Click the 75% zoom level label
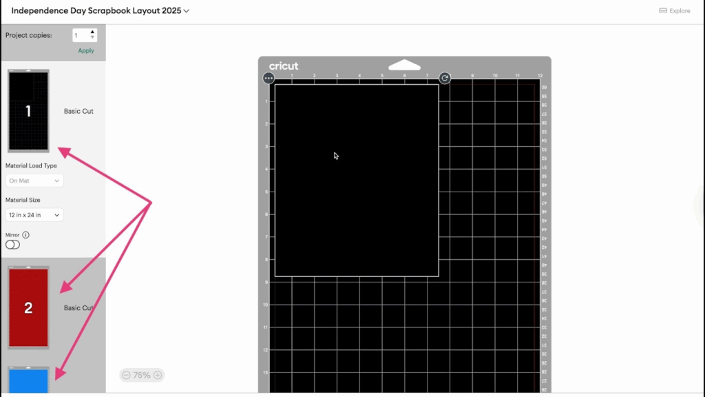 pyautogui.click(x=142, y=375)
